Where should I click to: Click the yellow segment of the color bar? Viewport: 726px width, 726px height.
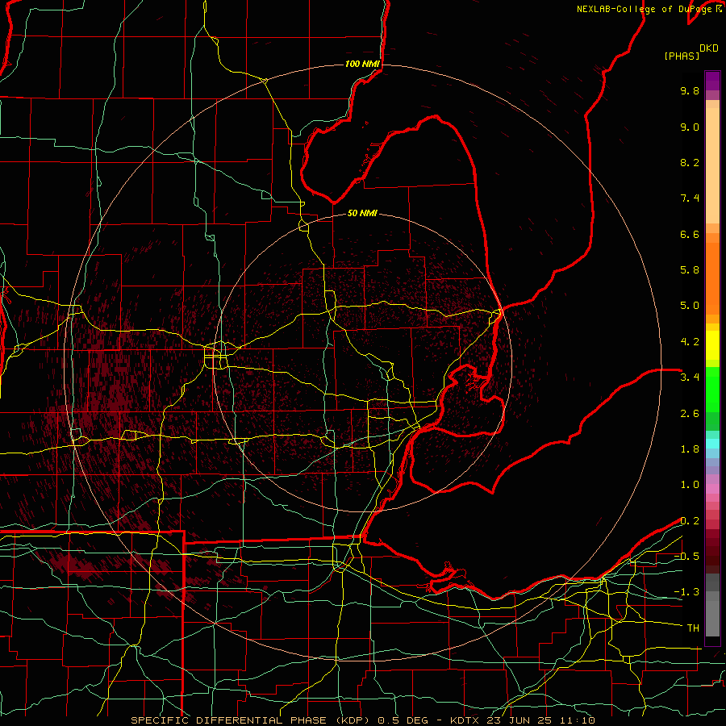pyautogui.click(x=712, y=345)
